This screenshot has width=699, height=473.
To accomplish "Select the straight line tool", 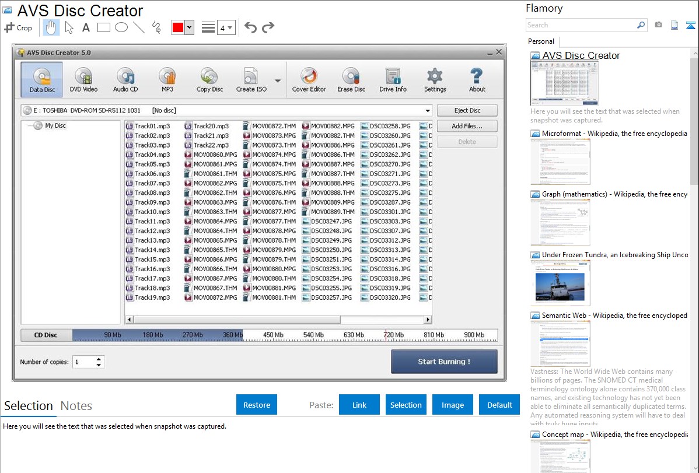I will pos(139,27).
